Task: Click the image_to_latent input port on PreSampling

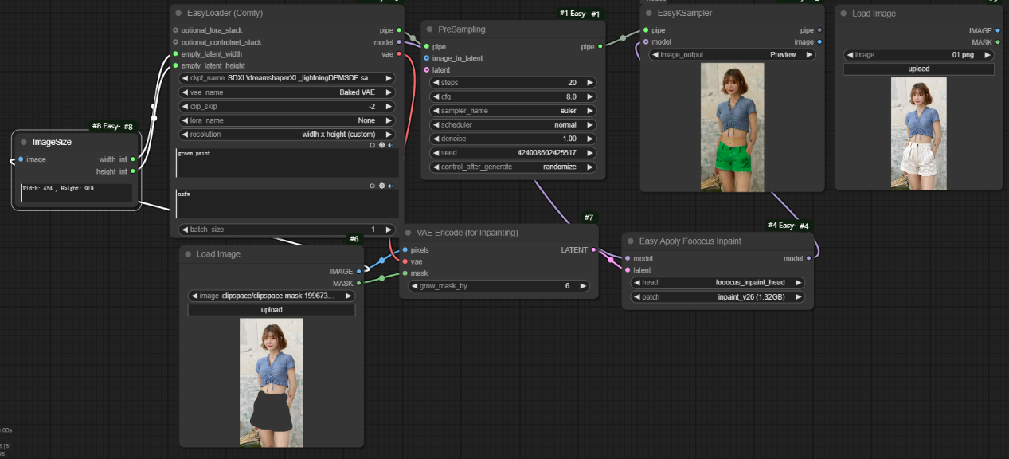Action: [426, 58]
